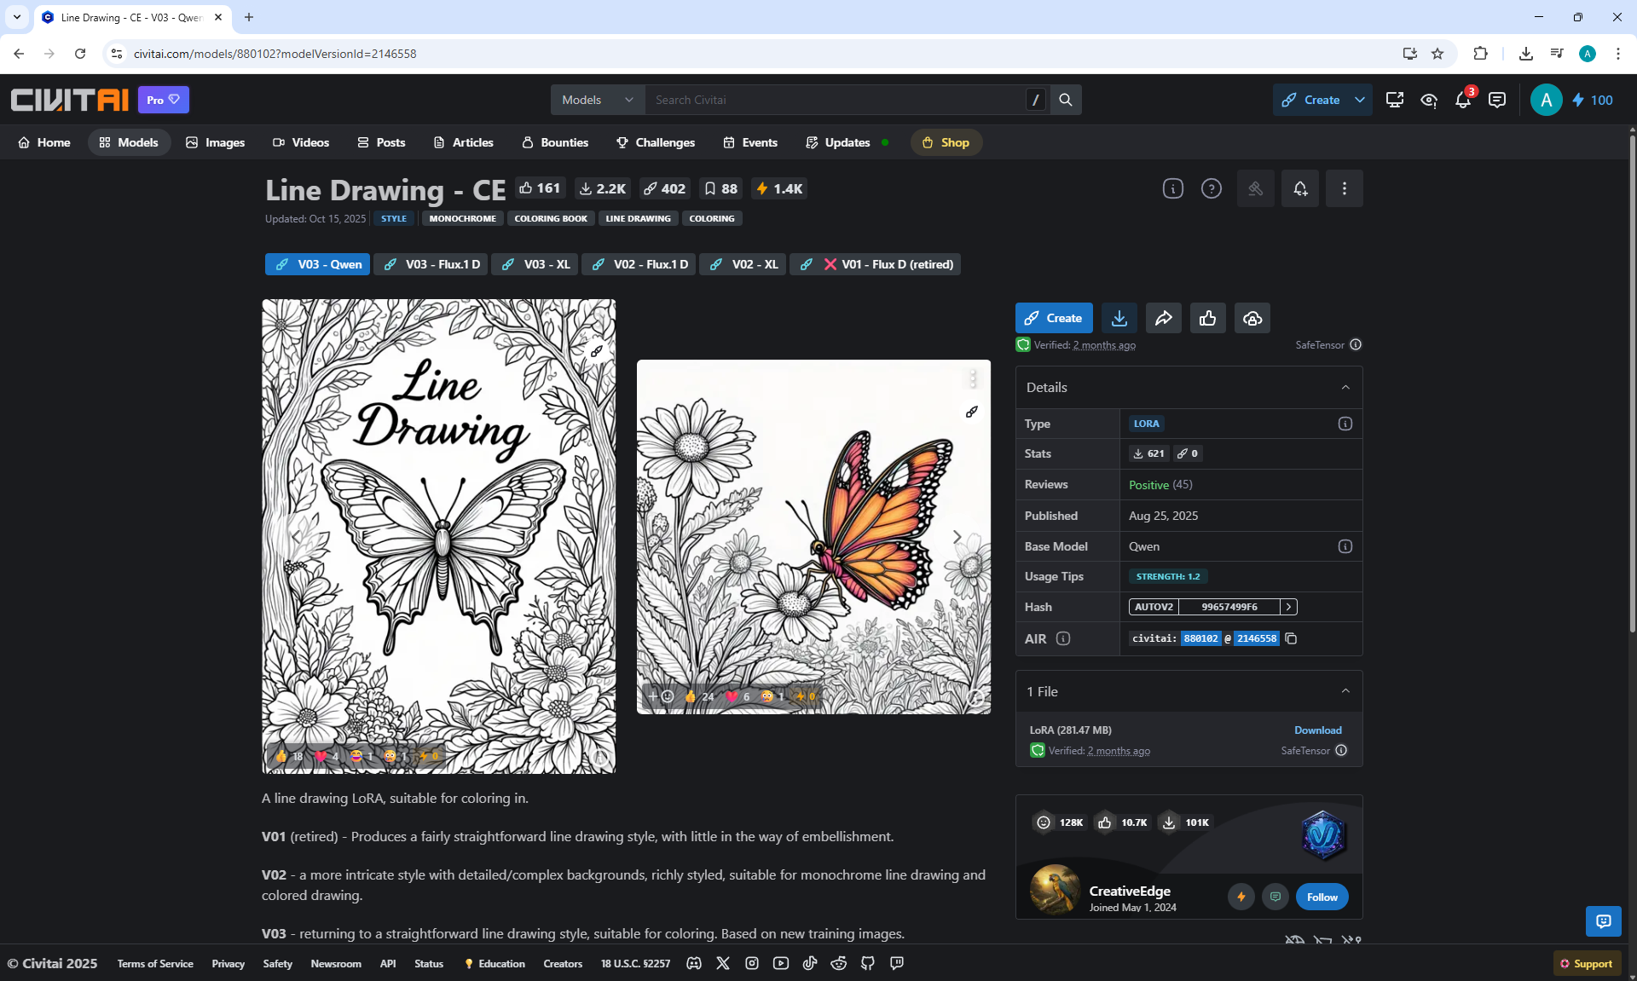Open the notifications bell in header
Viewport: 1637px width, 981px height.
1463,100
